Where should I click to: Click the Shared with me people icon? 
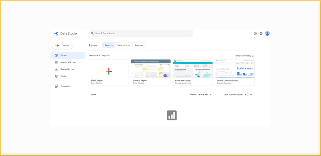click(56, 62)
